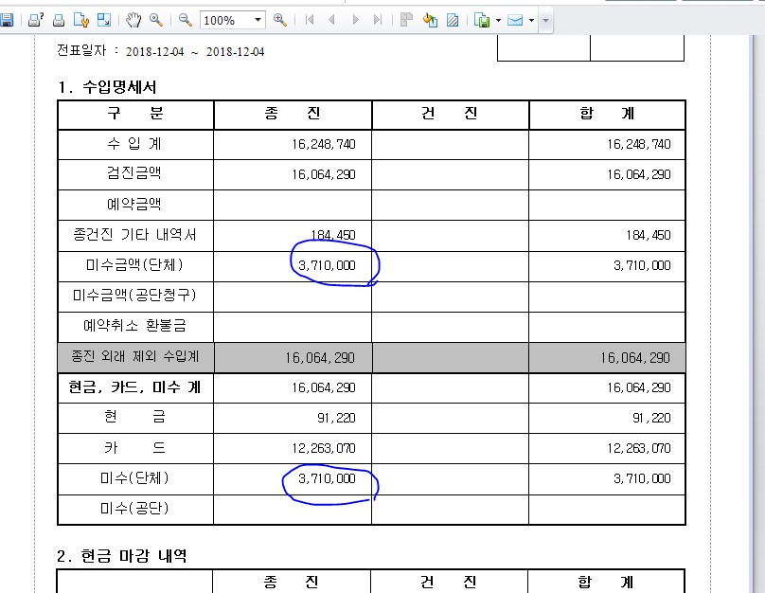Screen dimensions: 765x593
Task: Click the scale page icon
Action: [x=104, y=20]
